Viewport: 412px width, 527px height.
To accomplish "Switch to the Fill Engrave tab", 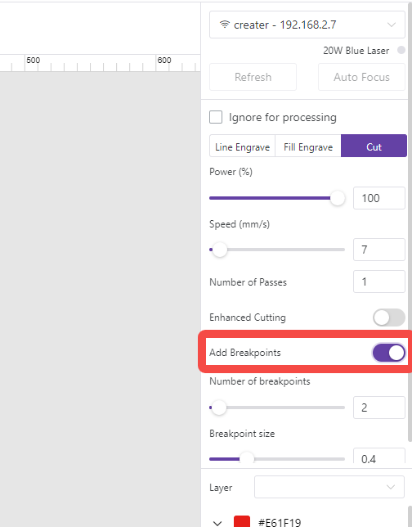I will click(308, 146).
